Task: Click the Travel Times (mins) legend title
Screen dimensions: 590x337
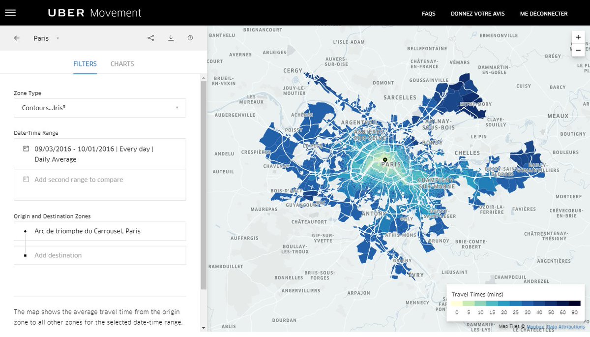Action: [x=477, y=294]
